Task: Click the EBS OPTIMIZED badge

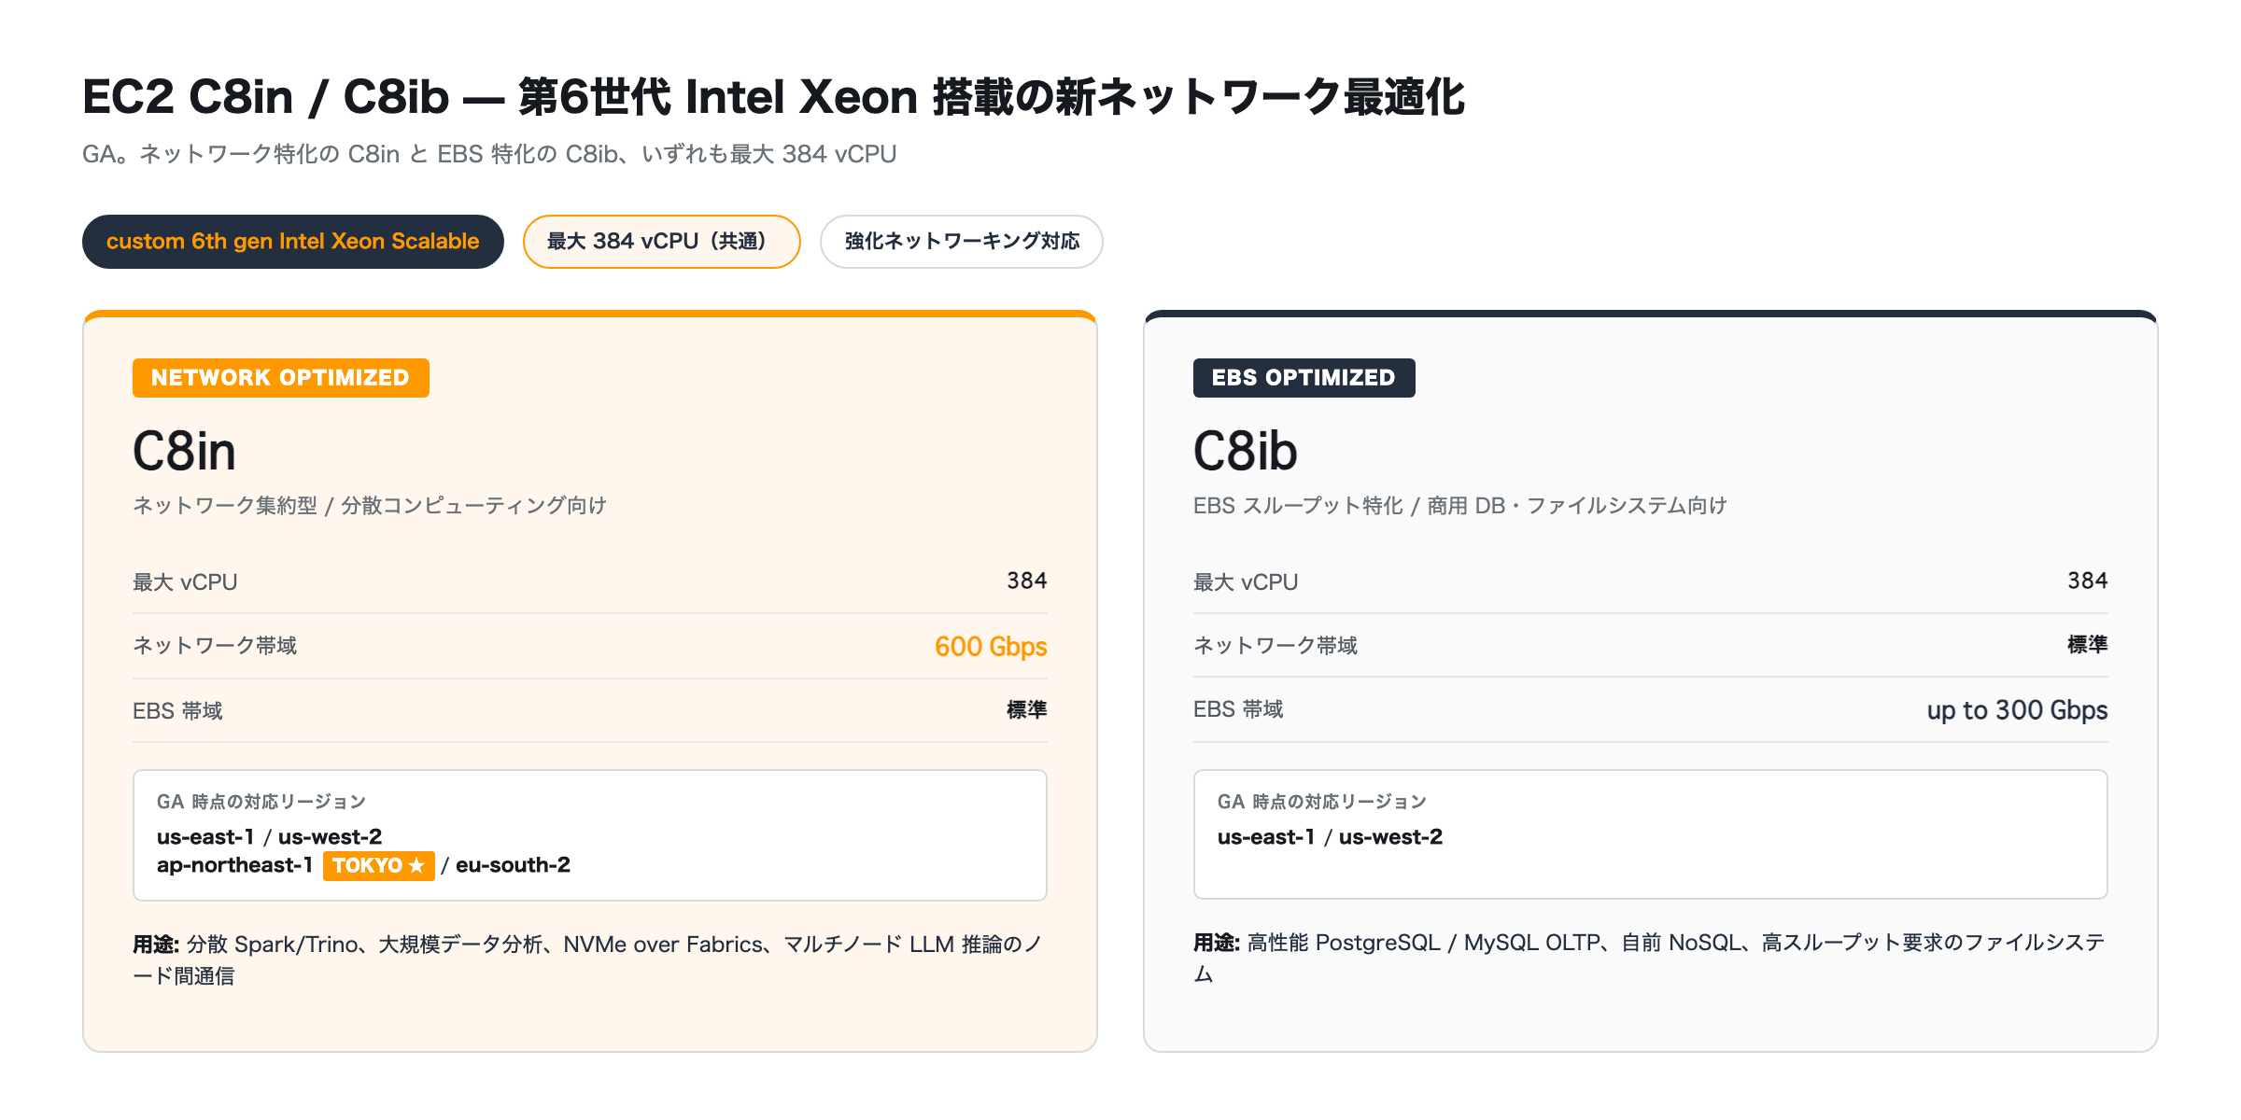Action: pos(1304,378)
